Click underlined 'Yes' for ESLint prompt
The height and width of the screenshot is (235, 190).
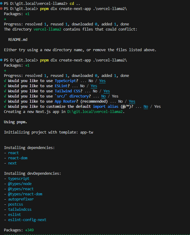click(94, 86)
